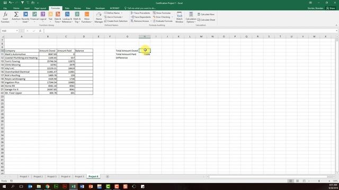Image resolution: width=339 pixels, height=190 pixels.
Task: Open the Logical functions library
Action: [43, 17]
